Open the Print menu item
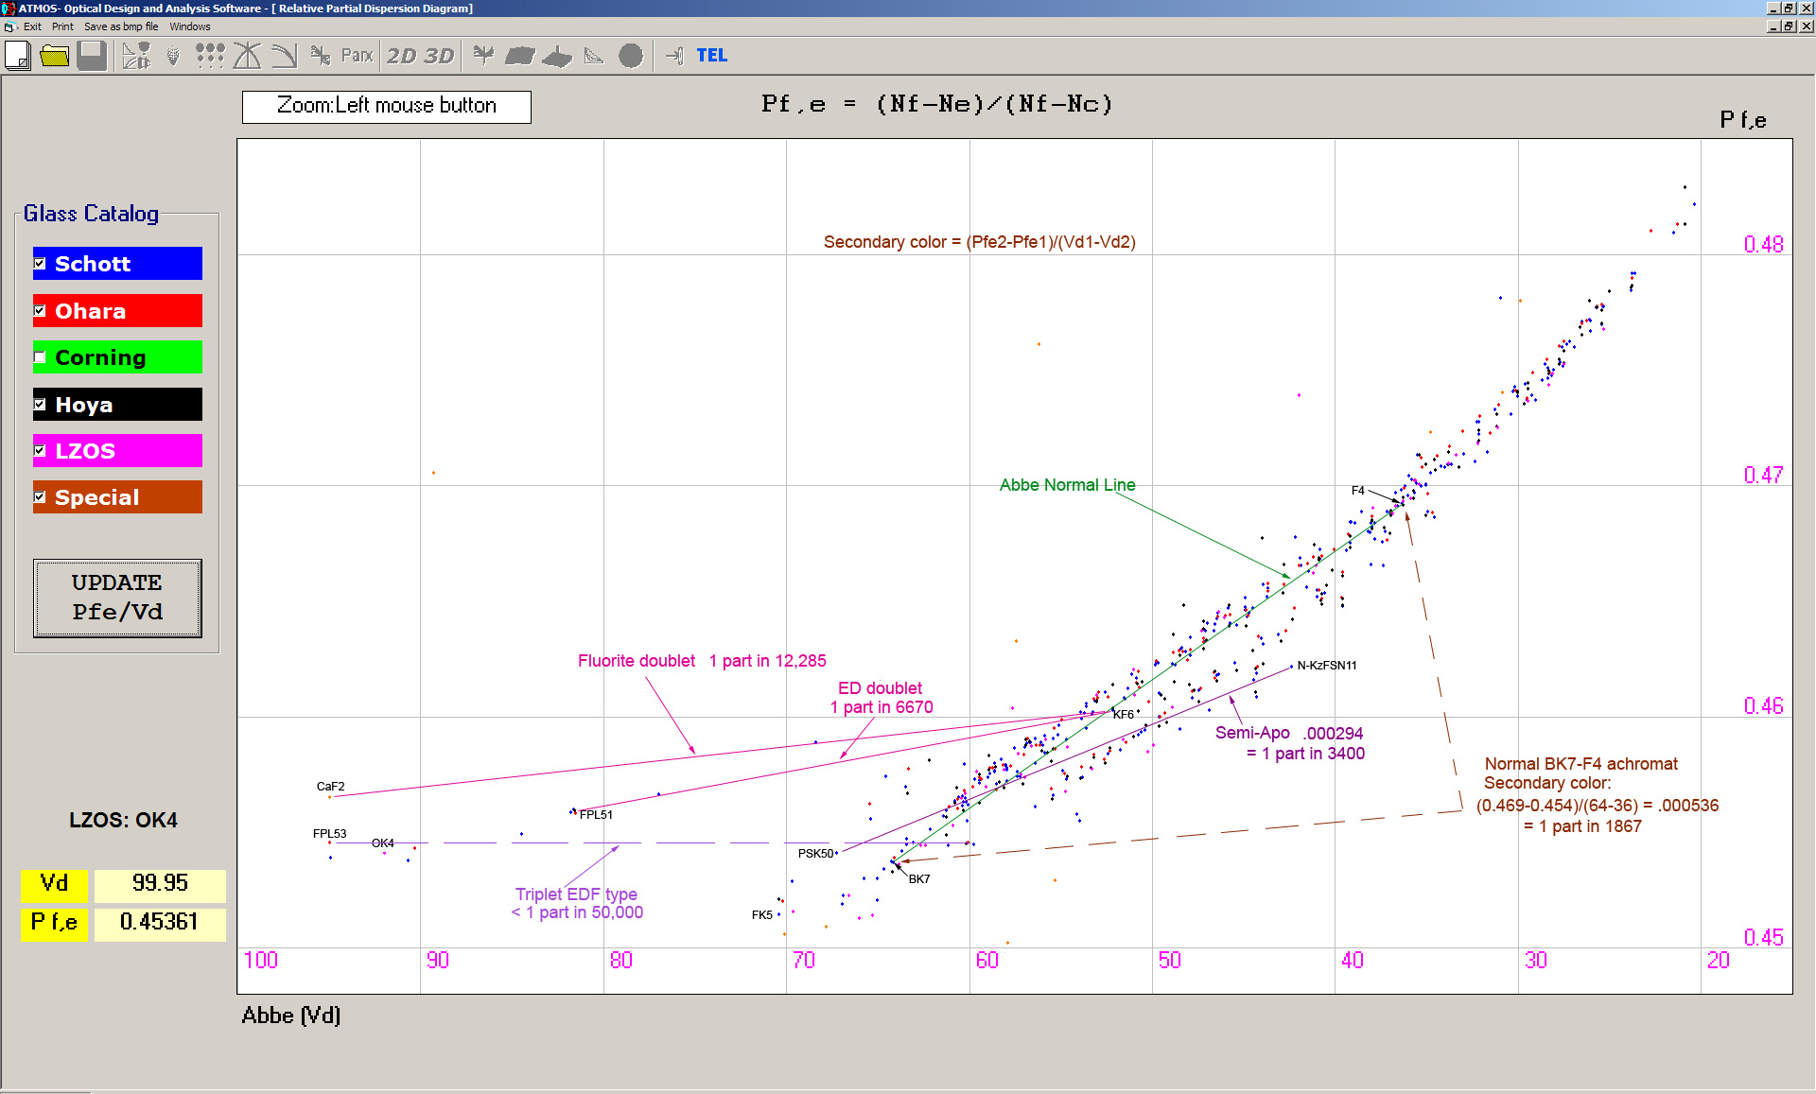1816x1094 pixels. 62,26
